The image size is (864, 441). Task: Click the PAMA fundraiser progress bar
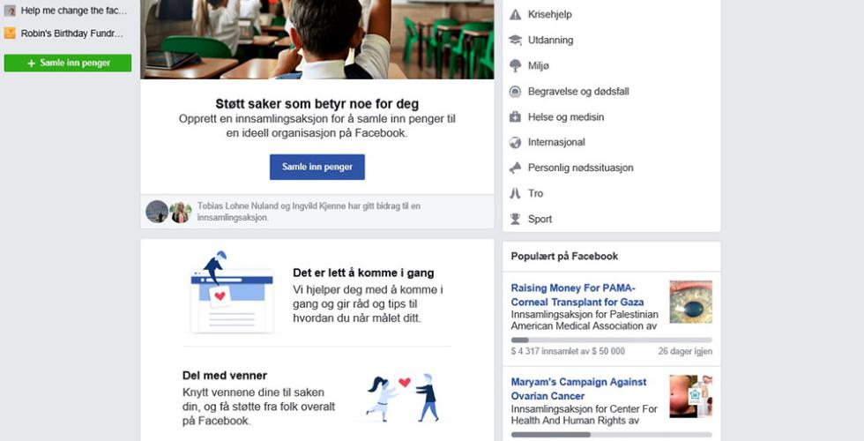coord(611,340)
